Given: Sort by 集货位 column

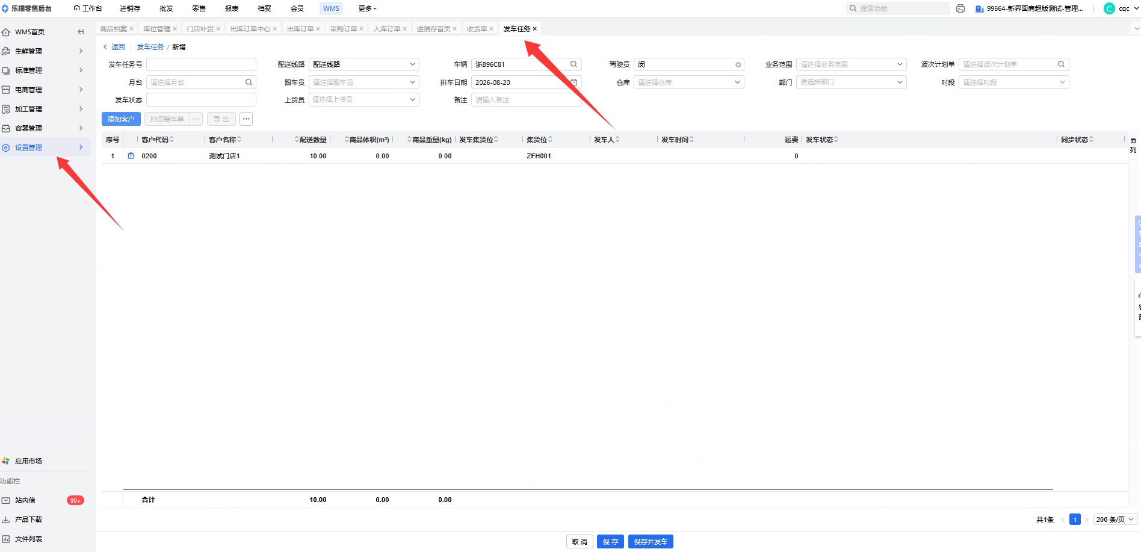Looking at the screenshot, I should pyautogui.click(x=550, y=140).
